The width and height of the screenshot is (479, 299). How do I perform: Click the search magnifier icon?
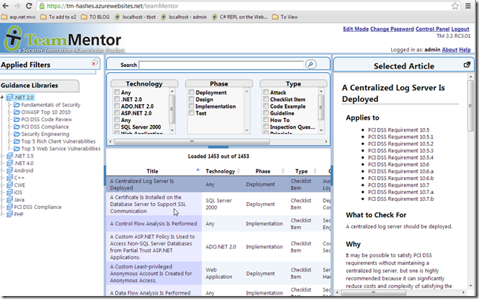(311, 65)
